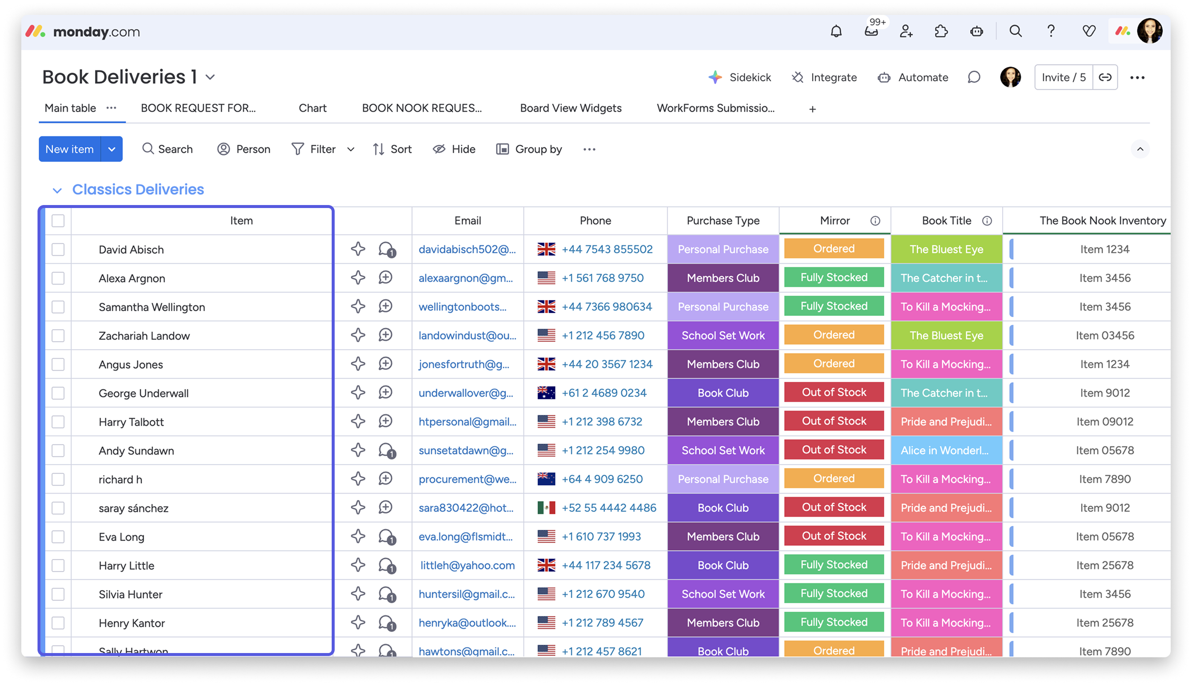
Task: Open updates for Andy Sundawn
Action: 387,450
